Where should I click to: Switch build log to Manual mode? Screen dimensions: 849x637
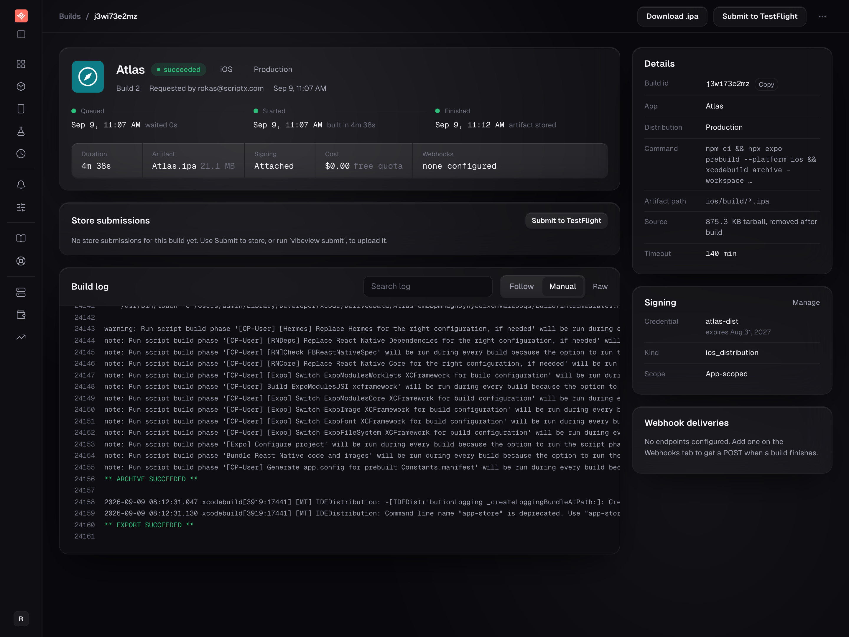coord(562,286)
